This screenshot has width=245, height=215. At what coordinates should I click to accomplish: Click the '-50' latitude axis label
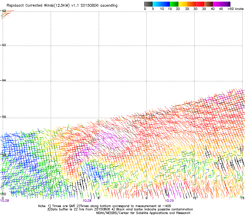point(3,194)
